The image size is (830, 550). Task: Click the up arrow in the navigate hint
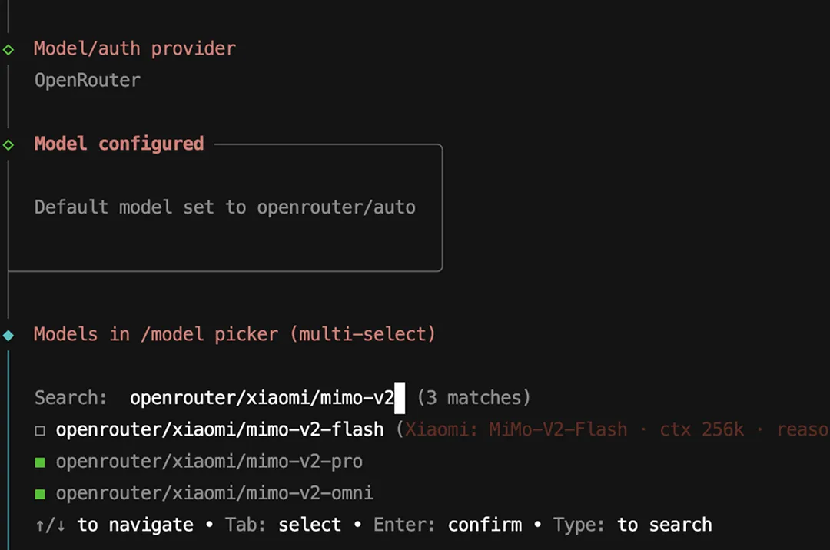tap(38, 525)
